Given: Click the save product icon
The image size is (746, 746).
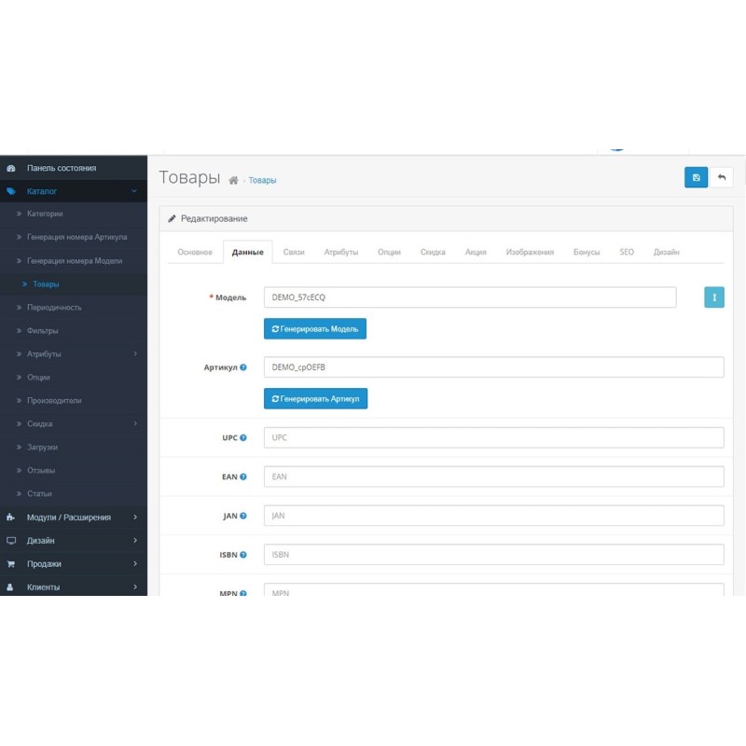Looking at the screenshot, I should [696, 177].
